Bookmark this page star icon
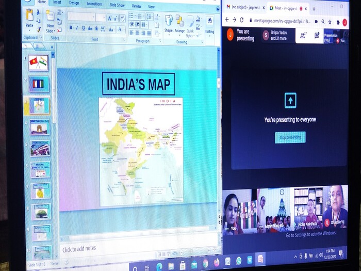361x271 pixels. tap(330, 22)
